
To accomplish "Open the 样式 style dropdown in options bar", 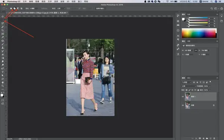I will (x=61, y=9).
